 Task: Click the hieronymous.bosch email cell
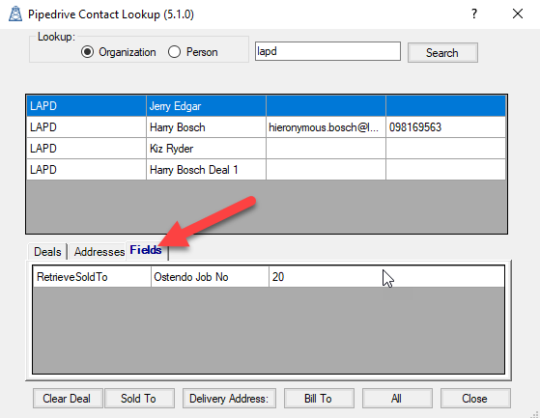click(326, 127)
